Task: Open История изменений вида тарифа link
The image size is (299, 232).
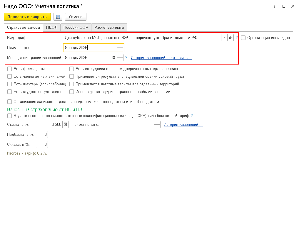Action: tap(161, 58)
